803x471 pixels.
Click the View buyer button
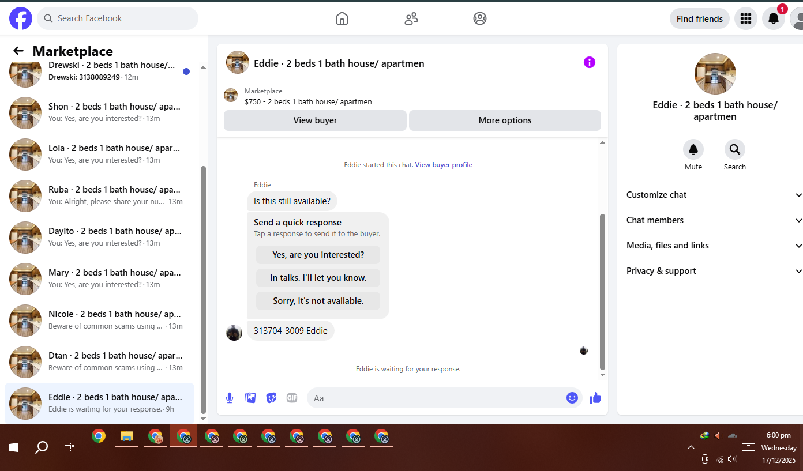[315, 120]
